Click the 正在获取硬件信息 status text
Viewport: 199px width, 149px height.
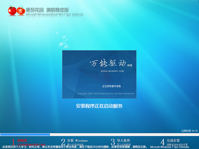click(113, 86)
